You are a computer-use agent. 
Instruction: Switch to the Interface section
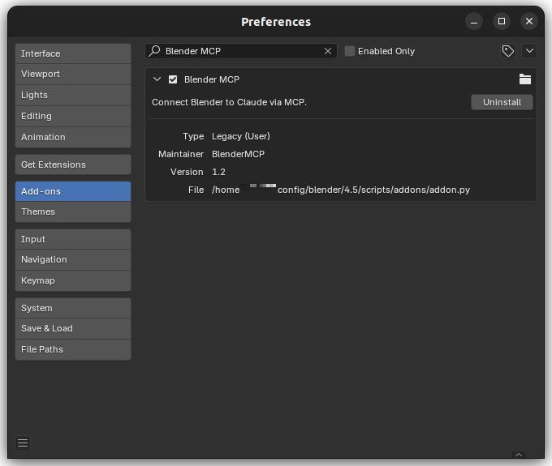tap(73, 53)
